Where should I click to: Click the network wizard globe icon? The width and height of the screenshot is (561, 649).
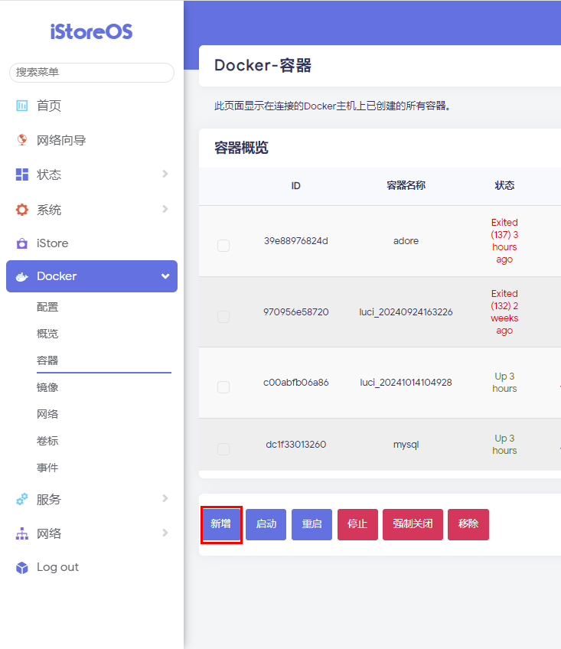pos(22,140)
